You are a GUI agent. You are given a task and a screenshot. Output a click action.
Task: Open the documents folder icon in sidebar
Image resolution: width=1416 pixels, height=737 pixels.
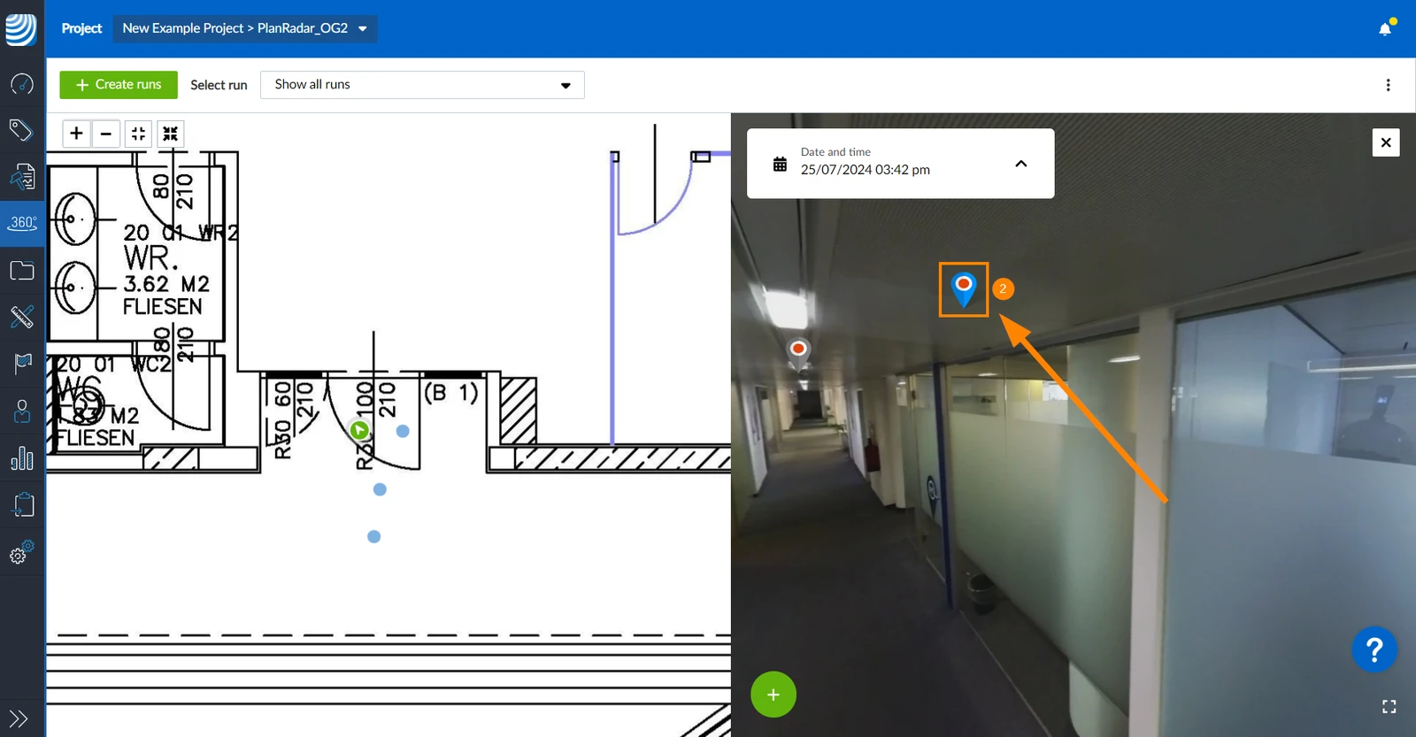click(22, 270)
